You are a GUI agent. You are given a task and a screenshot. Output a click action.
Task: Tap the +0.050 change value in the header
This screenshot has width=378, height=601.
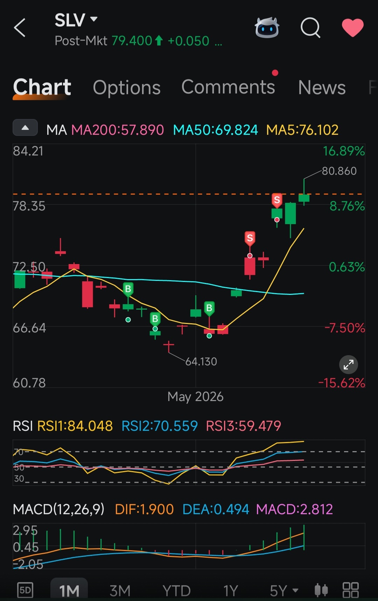(188, 41)
